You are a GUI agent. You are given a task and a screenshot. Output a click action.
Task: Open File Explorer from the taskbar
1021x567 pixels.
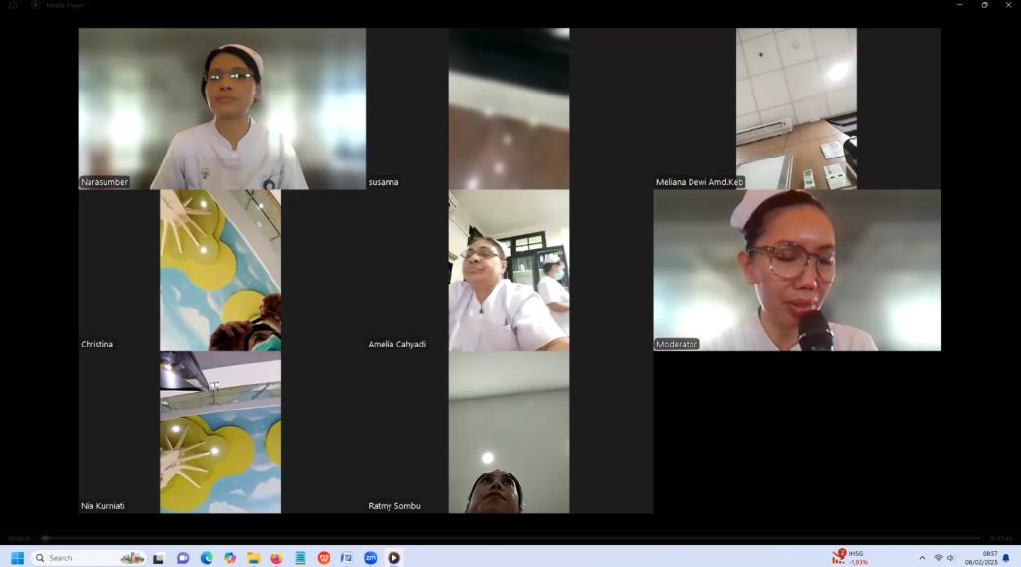(253, 558)
